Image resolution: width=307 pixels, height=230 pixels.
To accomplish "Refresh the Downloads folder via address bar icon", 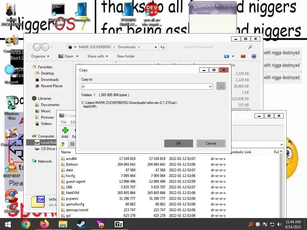I will click(162, 47).
